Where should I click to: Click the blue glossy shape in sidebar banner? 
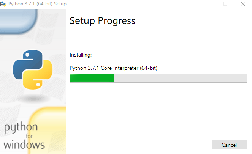[18, 21]
